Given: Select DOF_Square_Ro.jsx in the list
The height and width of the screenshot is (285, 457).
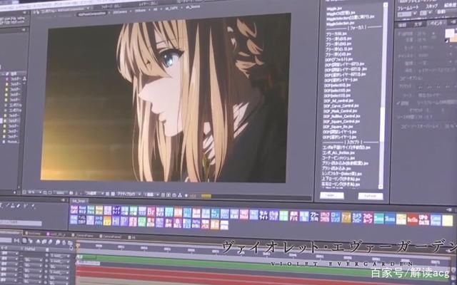Looking at the screenshot, I should pyautogui.click(x=338, y=127).
